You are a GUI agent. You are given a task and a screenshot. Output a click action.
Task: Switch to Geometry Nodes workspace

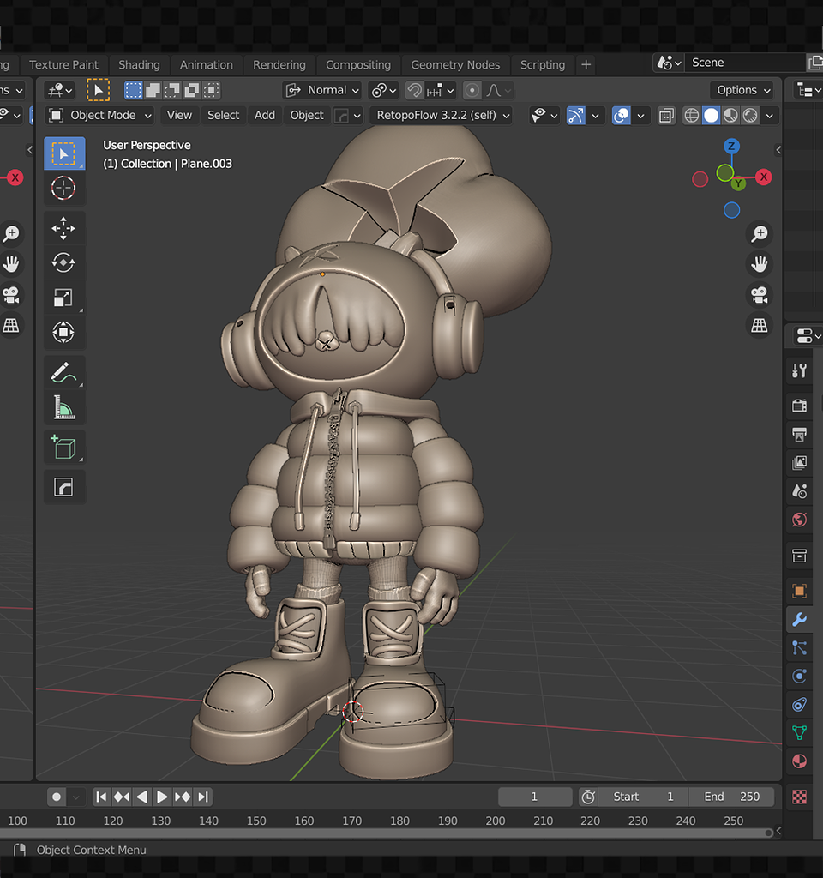point(455,65)
